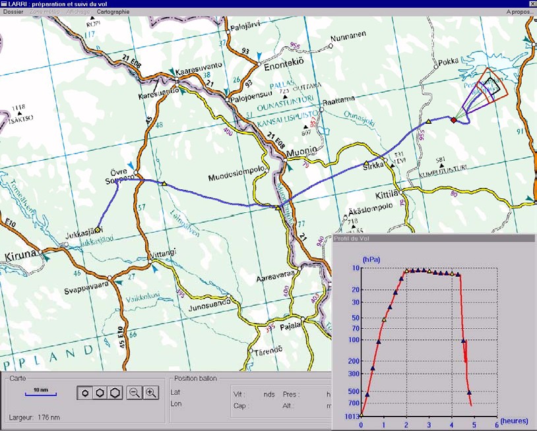The width and height of the screenshot is (537, 431).
Task: Click yellow triangle at 50 hPa on profile
Action: [x=384, y=320]
